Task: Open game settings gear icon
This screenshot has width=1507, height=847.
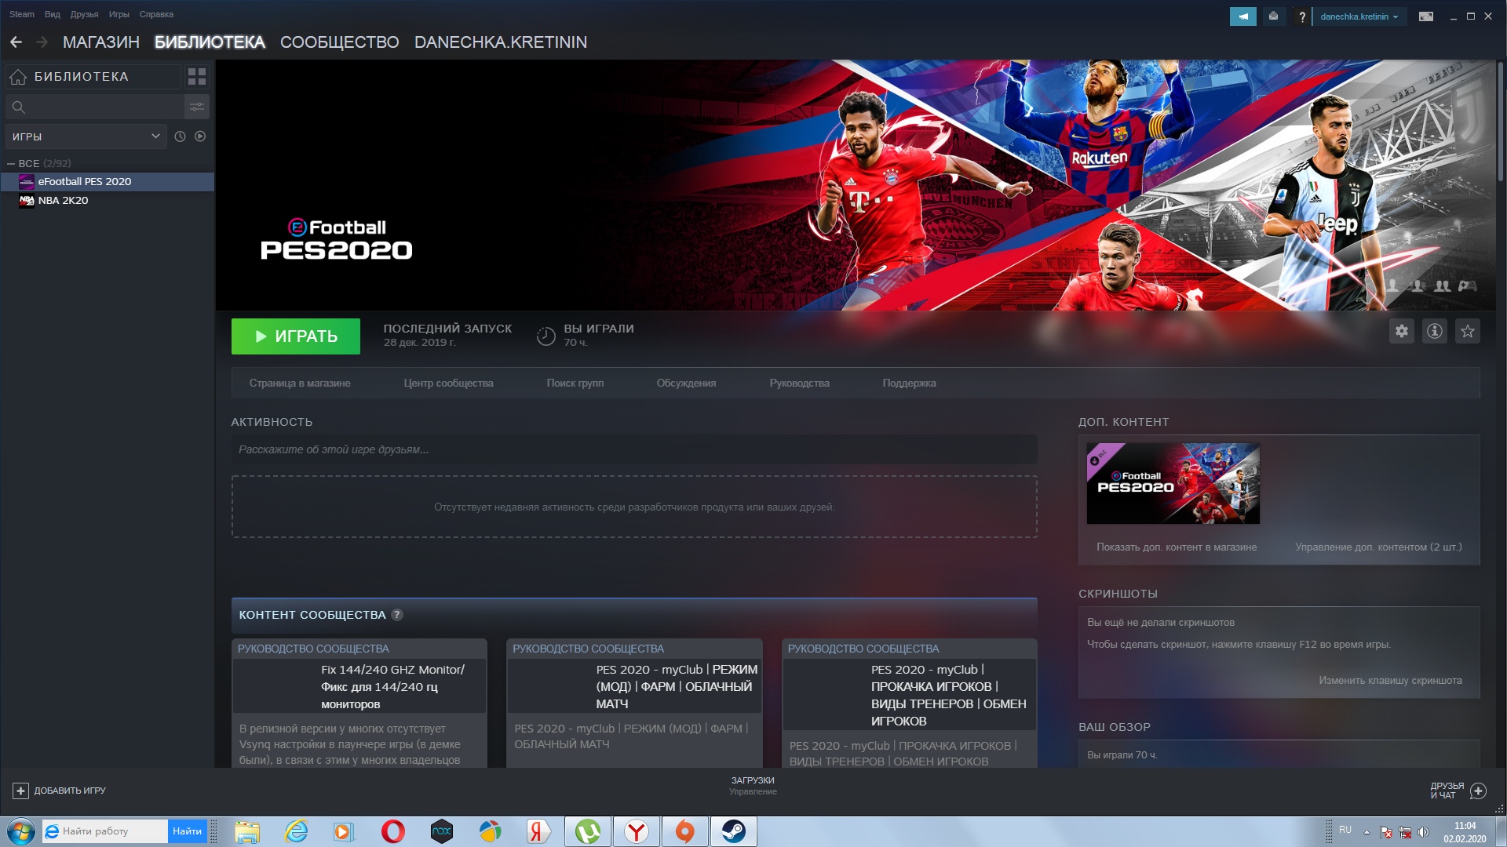Action: (x=1402, y=331)
